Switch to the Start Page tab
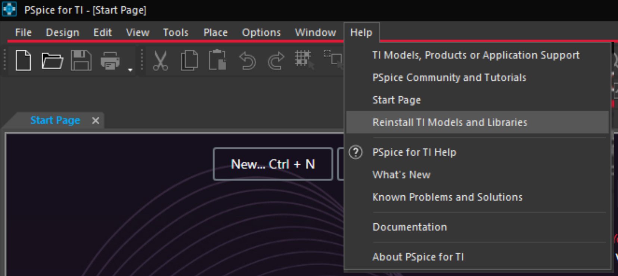This screenshot has width=618, height=276. tap(55, 120)
